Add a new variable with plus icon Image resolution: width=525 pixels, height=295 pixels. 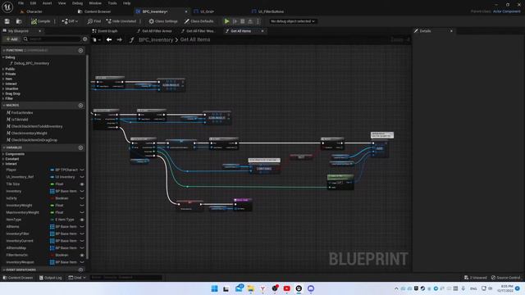80,147
